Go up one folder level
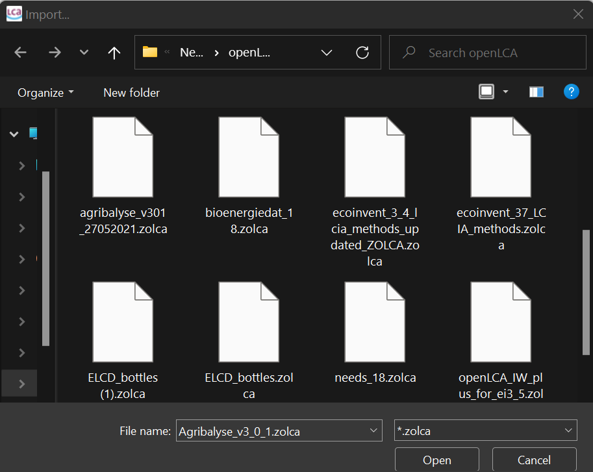593x472 pixels. [x=114, y=53]
